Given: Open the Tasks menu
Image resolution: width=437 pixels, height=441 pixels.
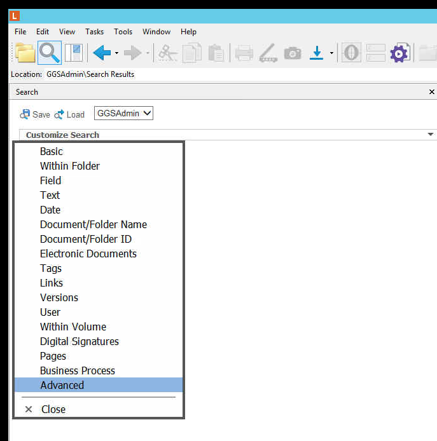Looking at the screenshot, I should click(94, 32).
